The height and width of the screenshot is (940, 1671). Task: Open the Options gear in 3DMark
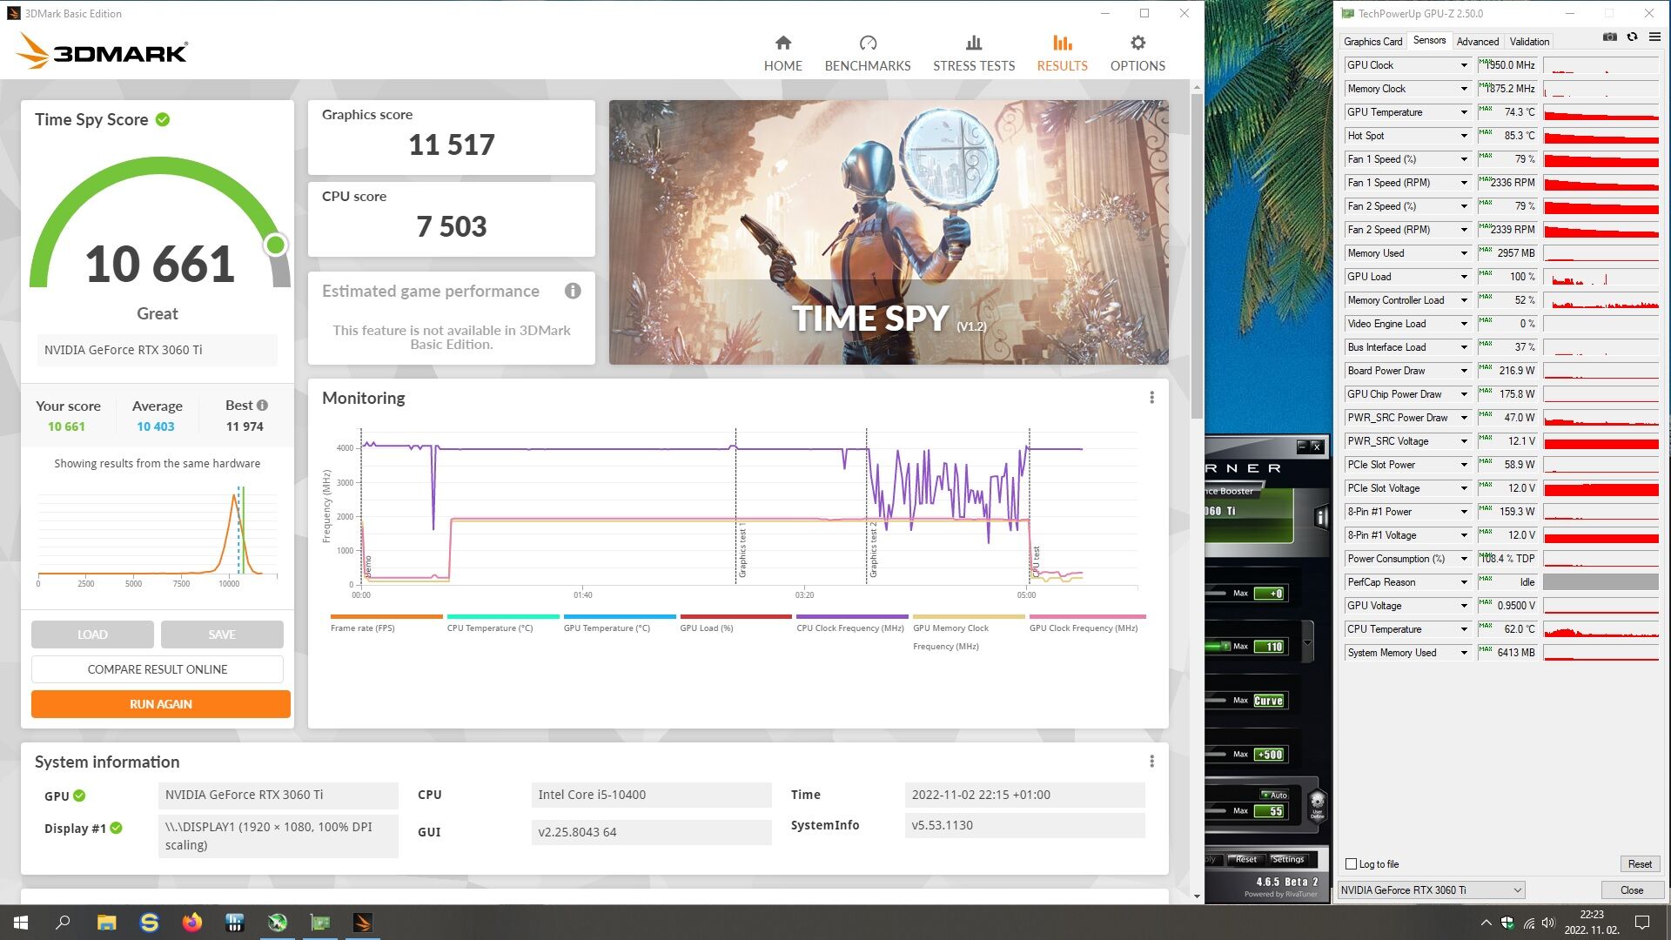pos(1137,43)
